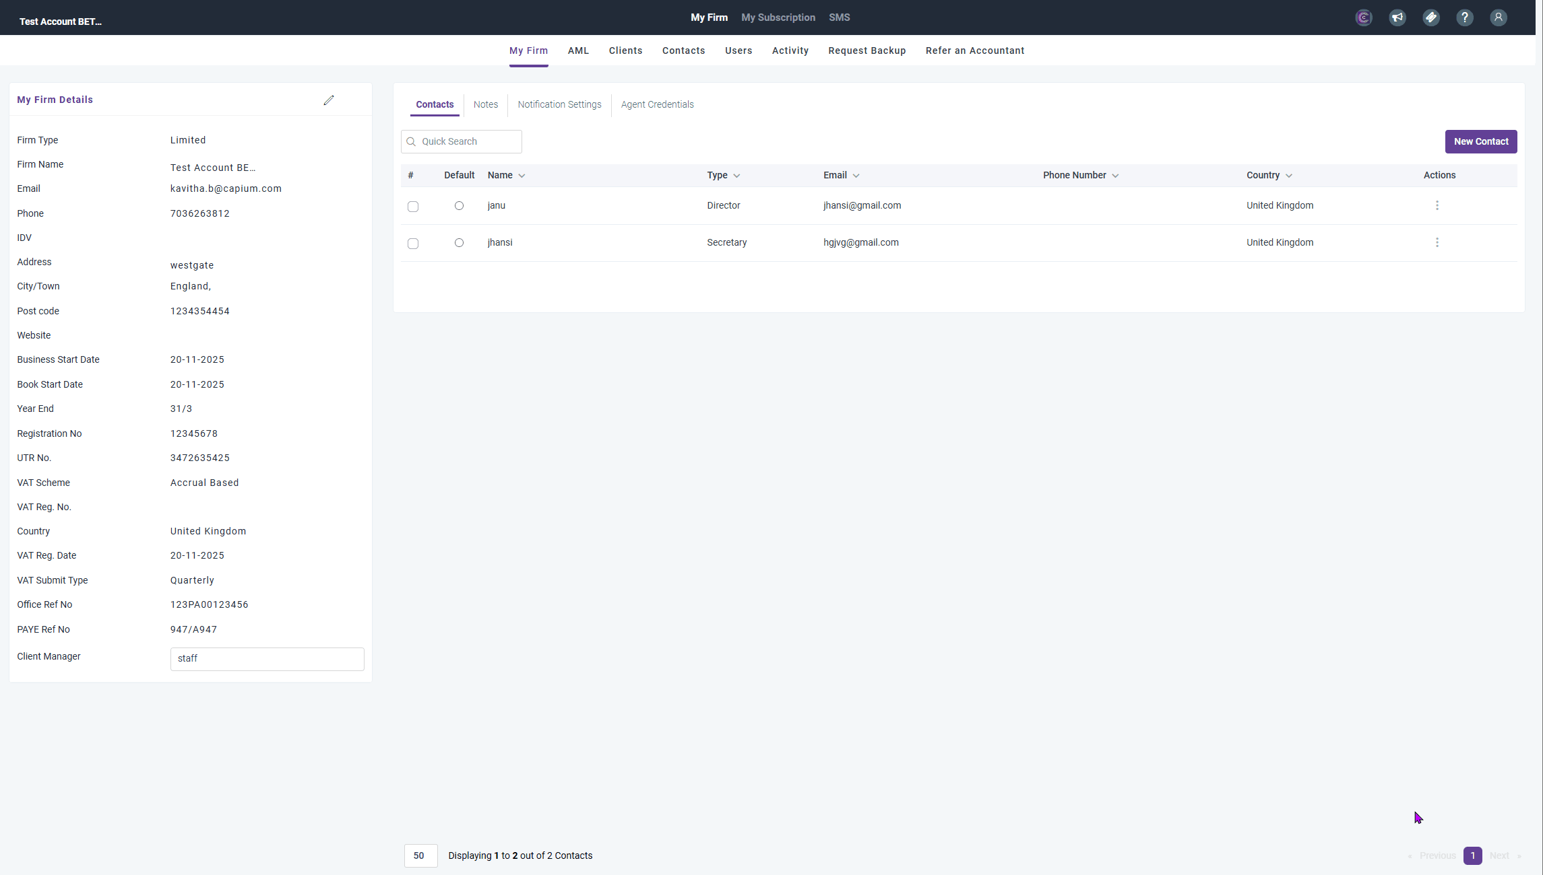Click UTR No. value 3472635425

pyautogui.click(x=199, y=458)
